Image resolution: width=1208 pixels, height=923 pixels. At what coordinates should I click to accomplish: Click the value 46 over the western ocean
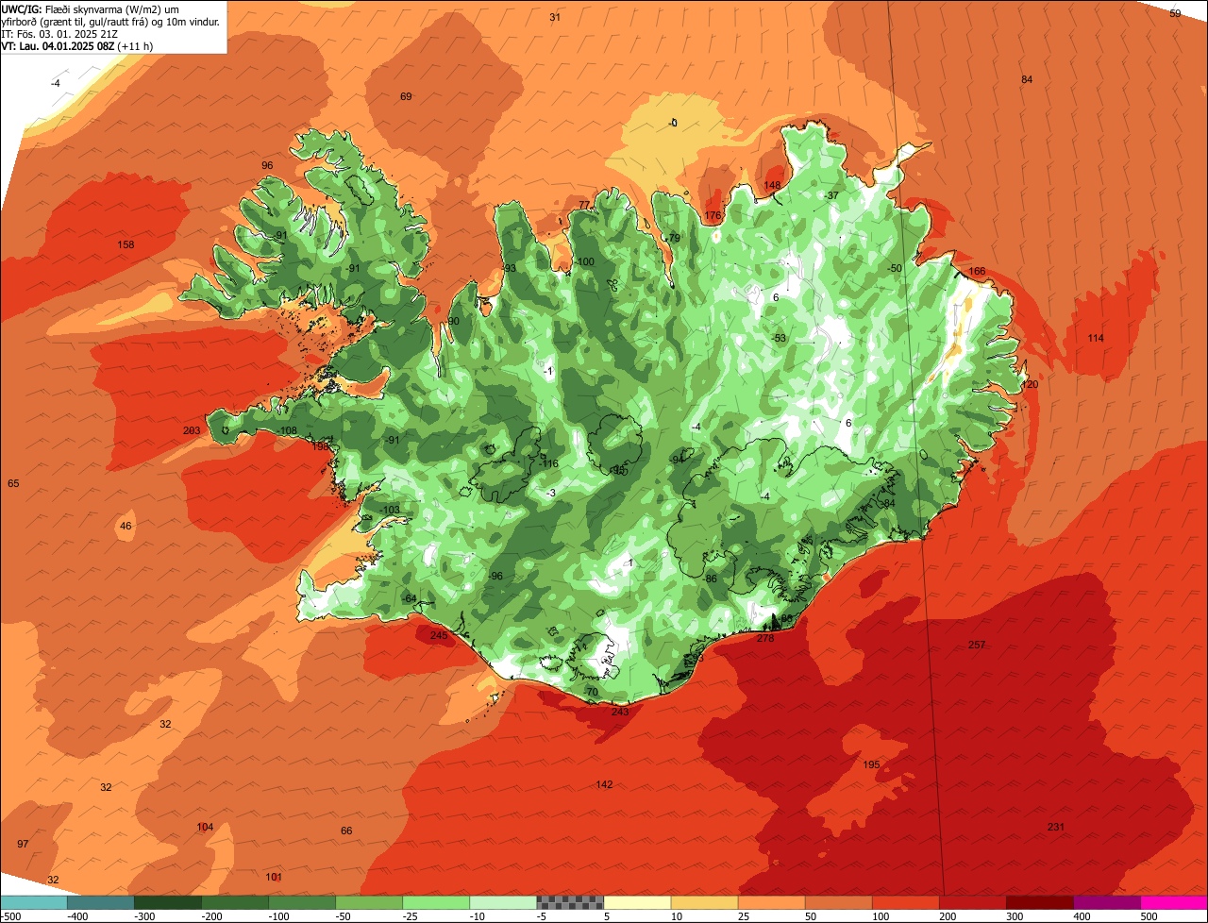126,526
